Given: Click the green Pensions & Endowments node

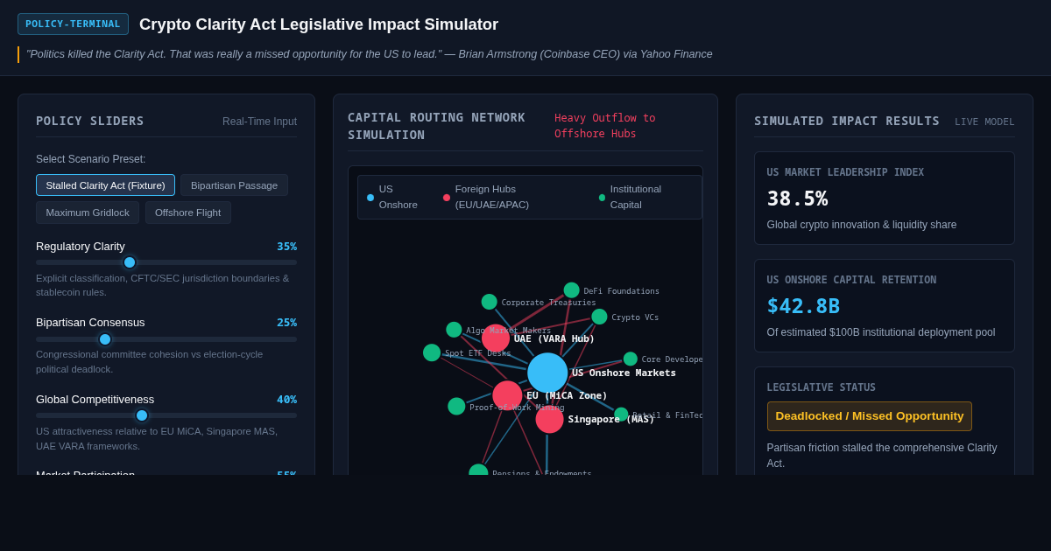Looking at the screenshot, I should (x=478, y=470).
